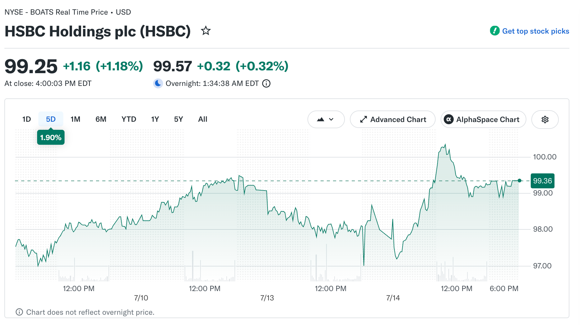580x325 pixels.
Task: Select the 5D range tab
Action: (51, 119)
